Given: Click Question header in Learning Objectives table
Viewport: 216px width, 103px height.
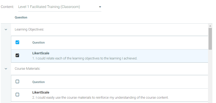Looking at the screenshot, I should 38,43.
